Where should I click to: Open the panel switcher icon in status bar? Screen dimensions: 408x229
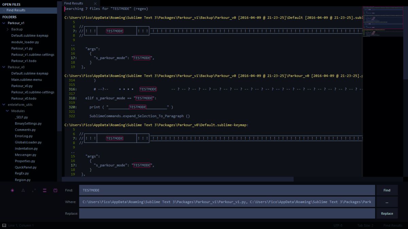[4, 226]
